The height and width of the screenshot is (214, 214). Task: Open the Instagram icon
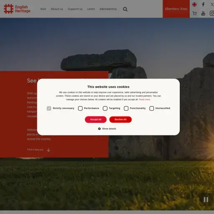[x=212, y=13]
